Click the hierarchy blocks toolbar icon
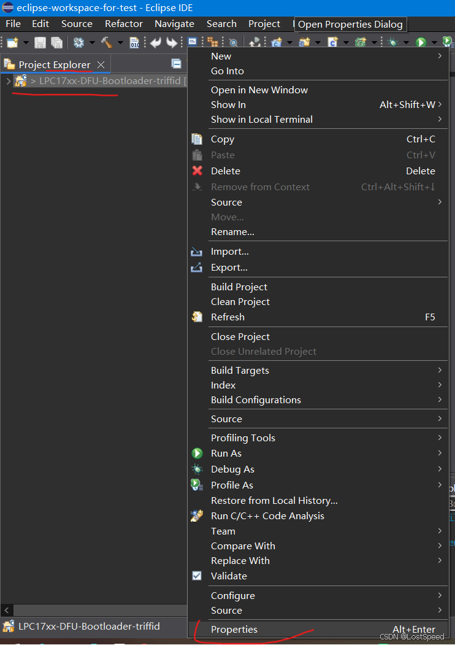Screen dimensions: 455x645 pos(213,42)
